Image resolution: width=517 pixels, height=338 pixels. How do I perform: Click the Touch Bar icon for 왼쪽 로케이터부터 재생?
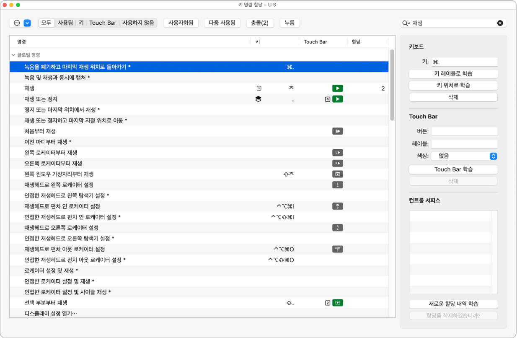[x=338, y=153]
